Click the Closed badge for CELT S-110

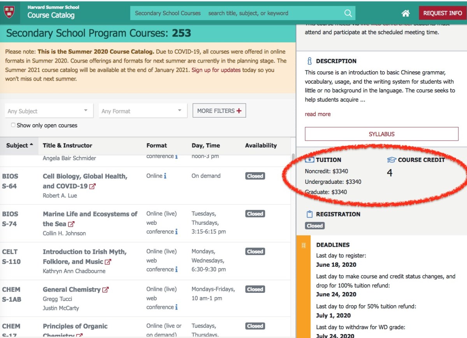(x=255, y=252)
